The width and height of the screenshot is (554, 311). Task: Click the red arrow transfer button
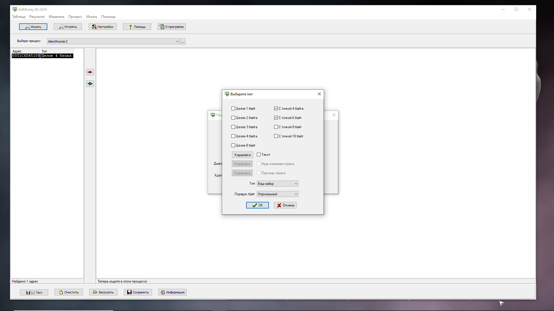(x=90, y=72)
